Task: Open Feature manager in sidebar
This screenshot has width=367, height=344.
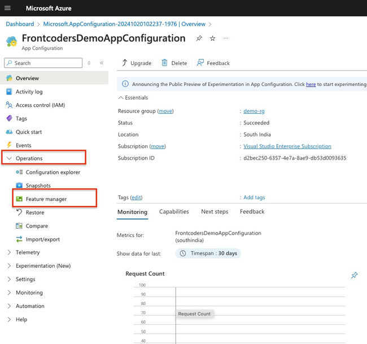Action: tap(46, 199)
